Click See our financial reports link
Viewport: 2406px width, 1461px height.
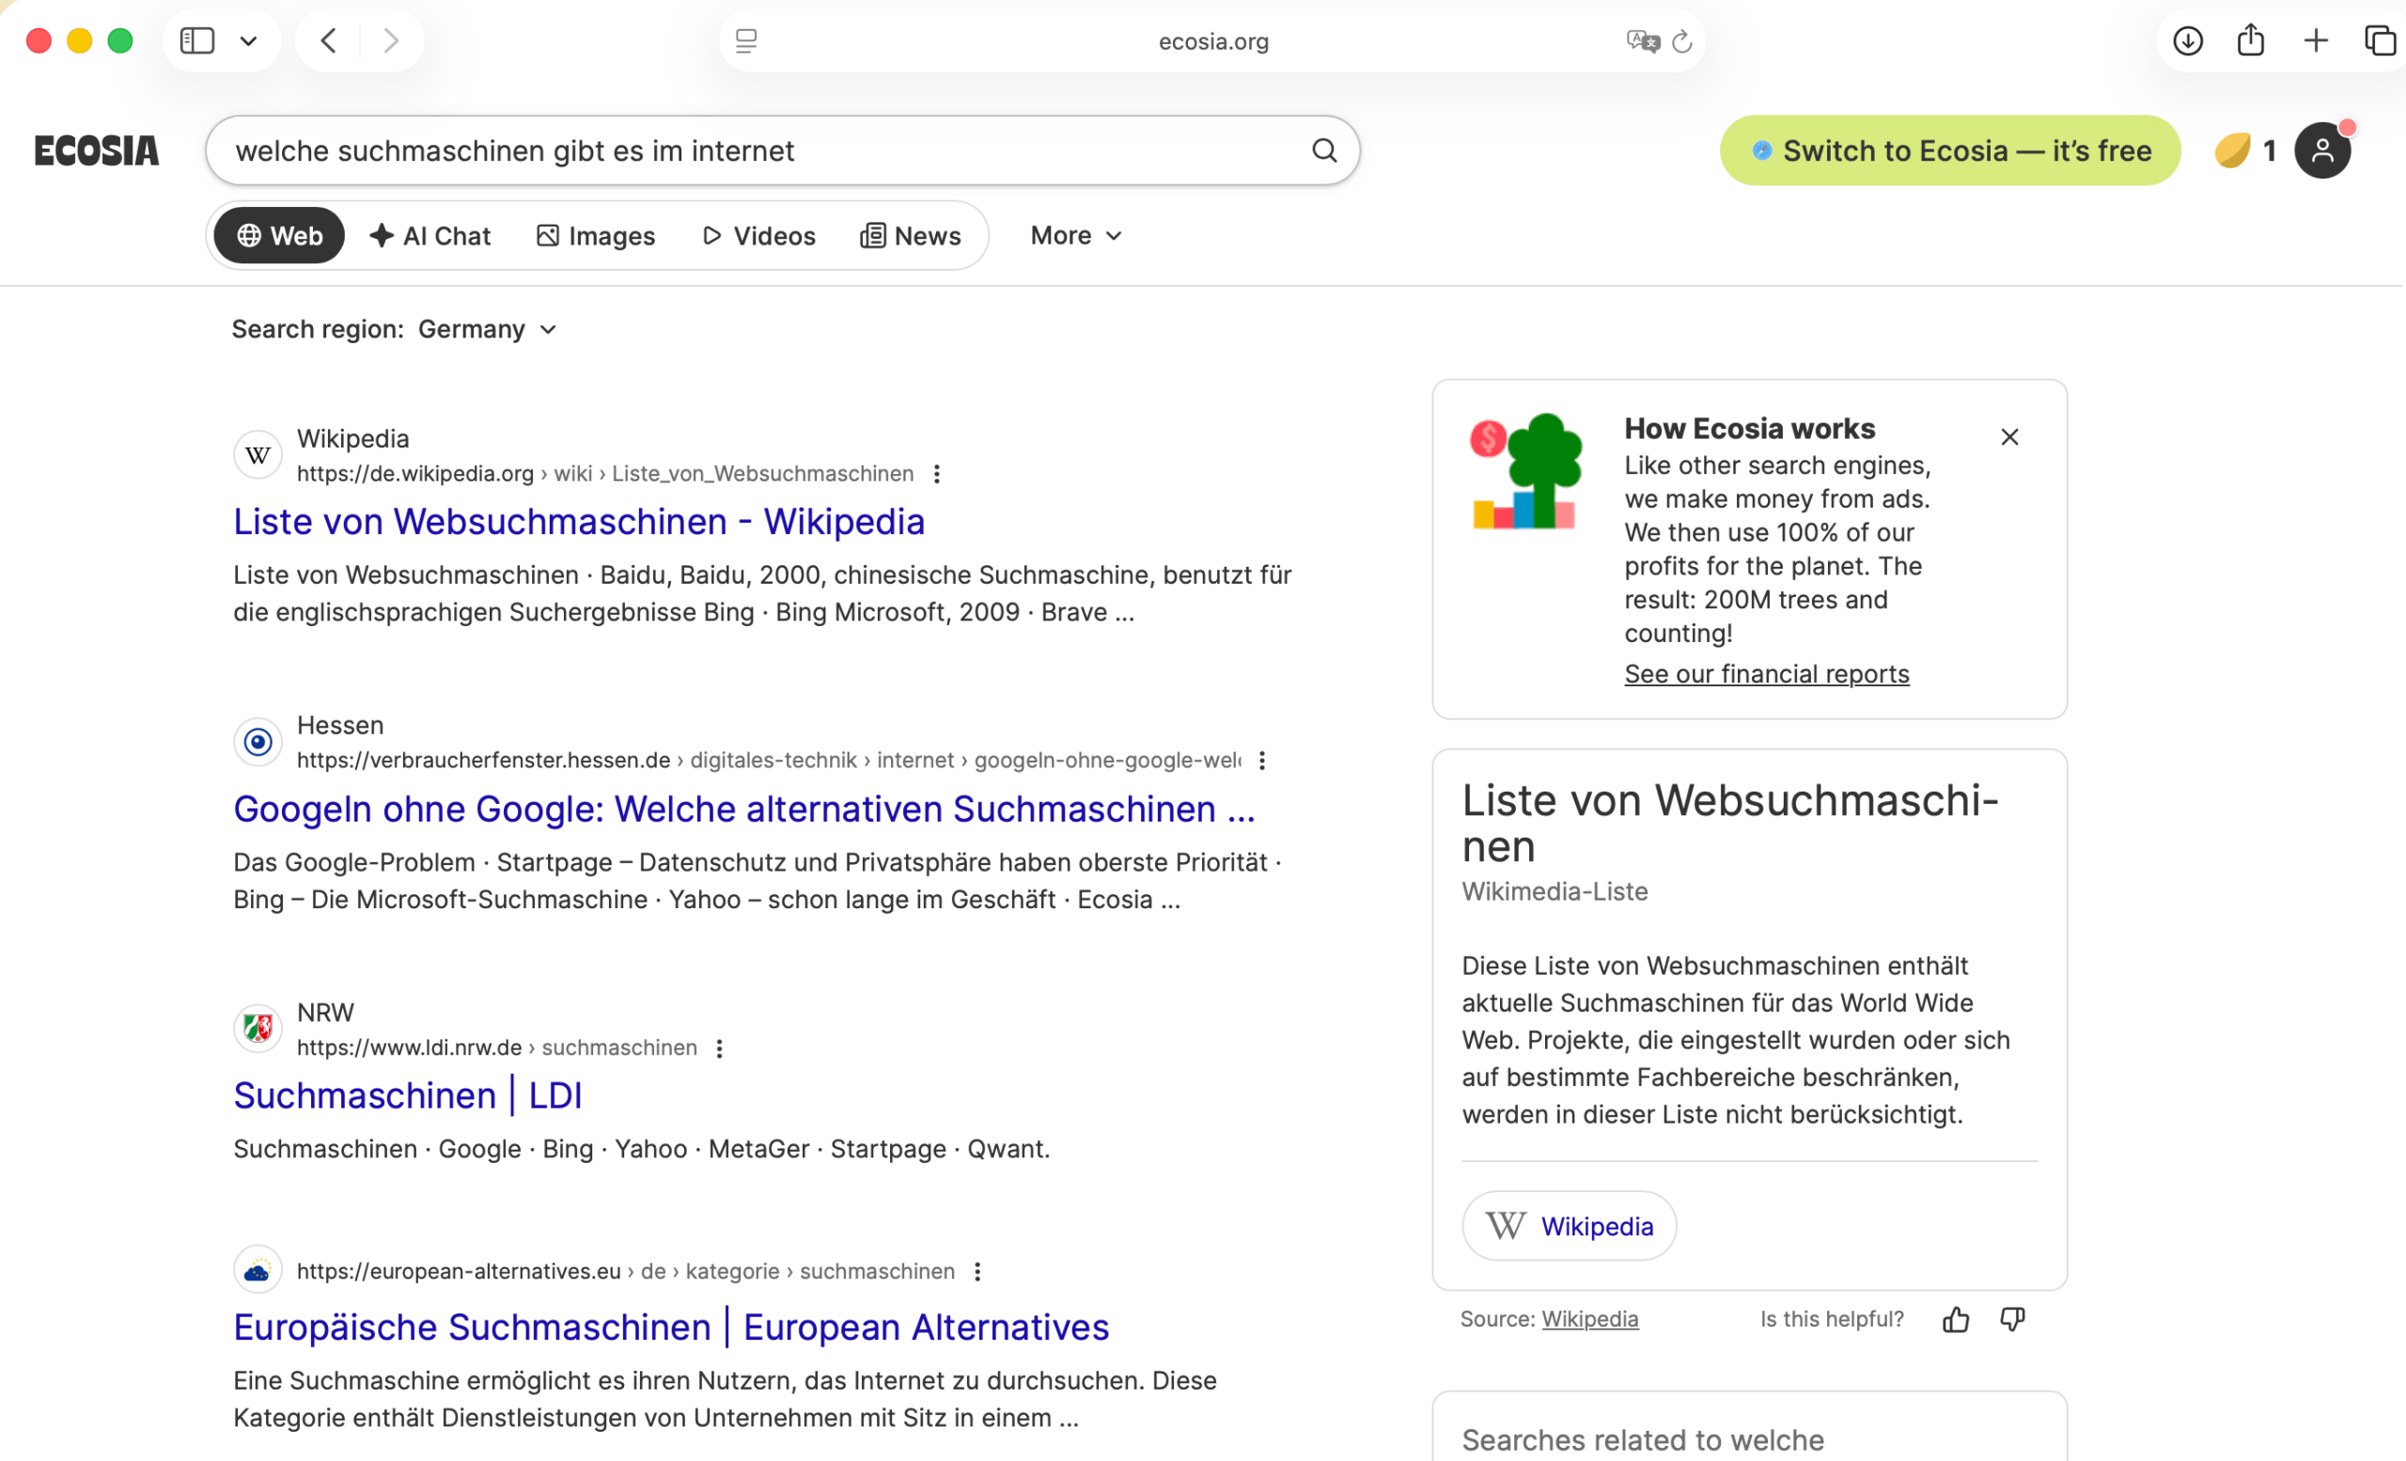click(1766, 674)
